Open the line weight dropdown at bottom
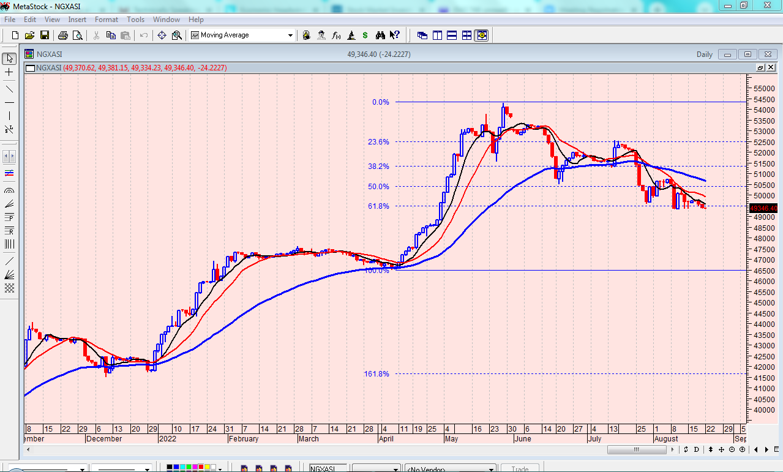783x472 pixels. pyautogui.click(x=147, y=469)
